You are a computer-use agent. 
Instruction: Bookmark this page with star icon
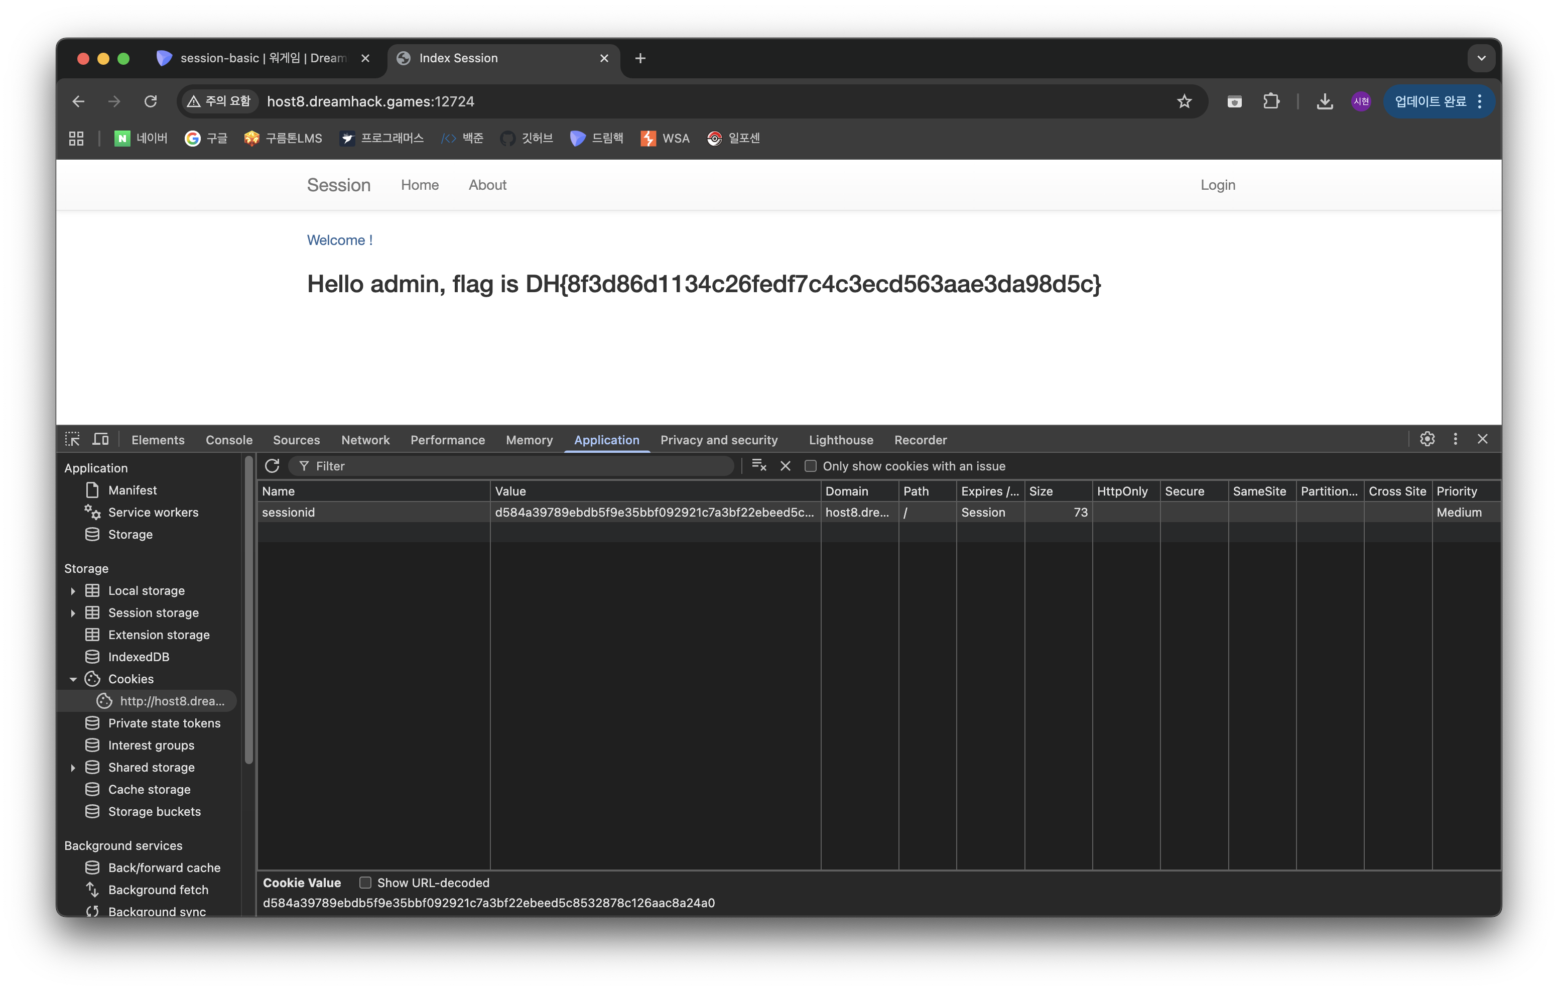coord(1184,101)
